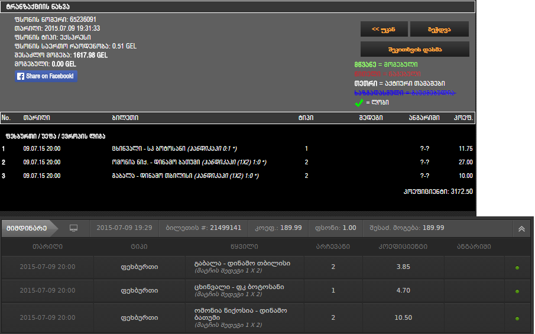
Task: Click 'კოეფ.' column header in upper table
Action: coord(463,118)
